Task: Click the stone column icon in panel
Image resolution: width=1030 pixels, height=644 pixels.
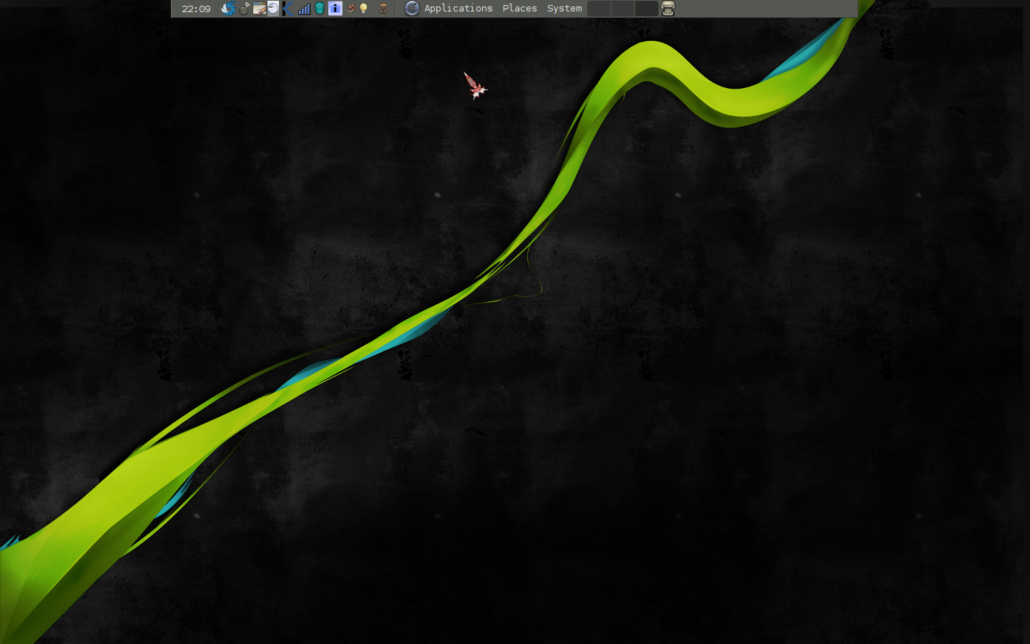Action: [668, 9]
